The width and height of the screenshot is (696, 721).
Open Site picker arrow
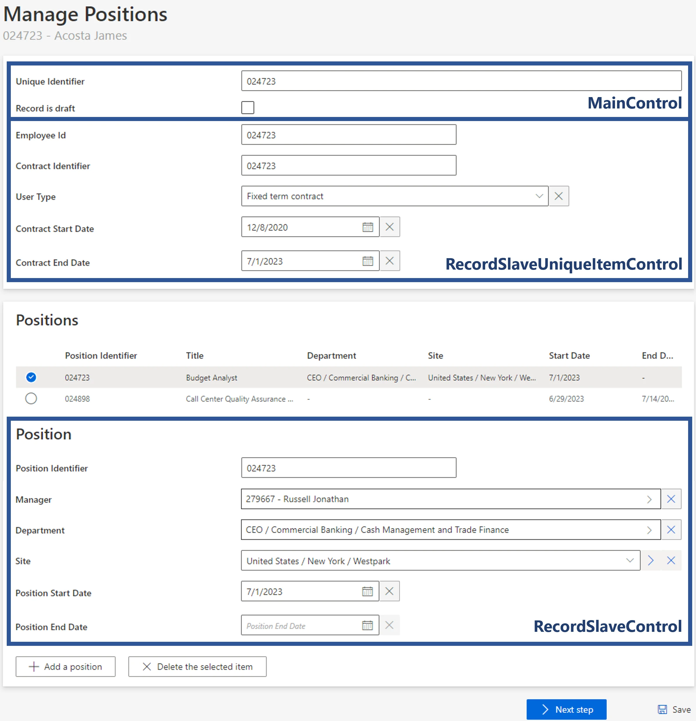click(651, 560)
